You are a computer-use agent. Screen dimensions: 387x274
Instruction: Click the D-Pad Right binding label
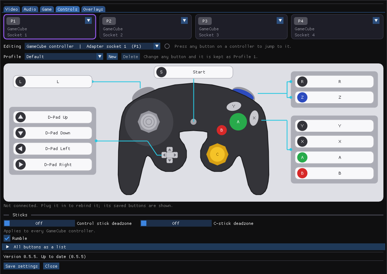[58, 165]
